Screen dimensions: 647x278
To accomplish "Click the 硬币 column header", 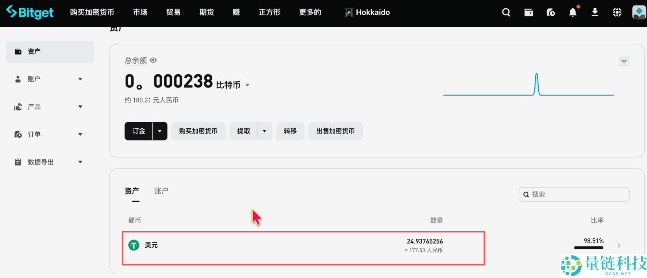I will [x=135, y=220].
